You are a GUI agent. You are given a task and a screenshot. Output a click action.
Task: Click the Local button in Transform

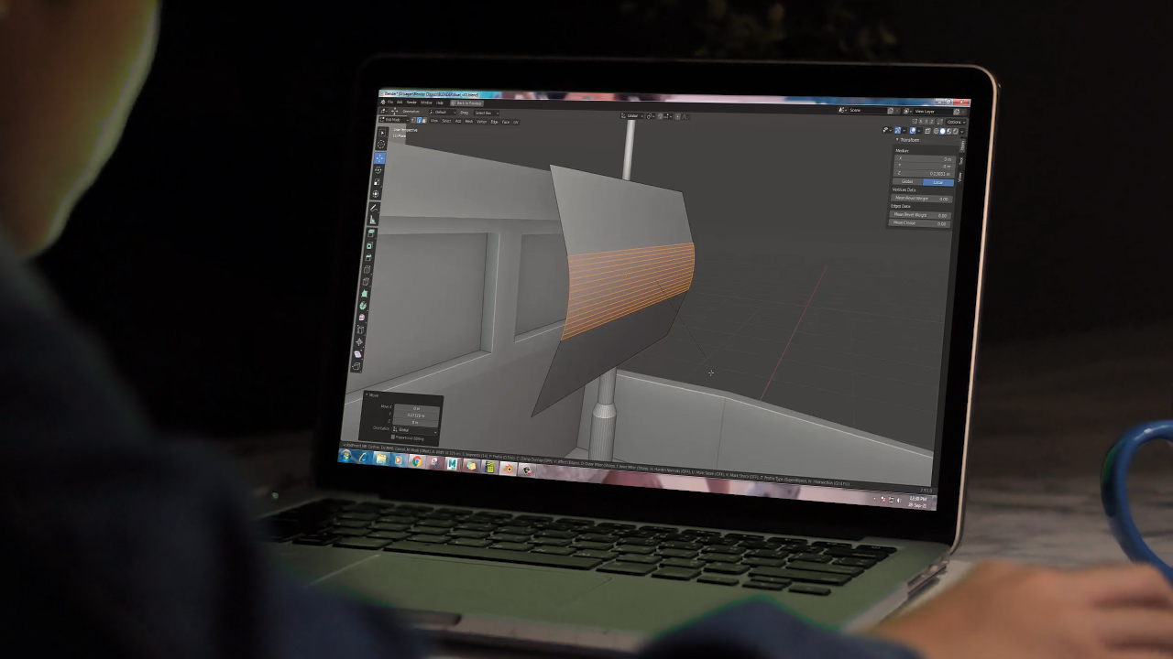click(938, 182)
